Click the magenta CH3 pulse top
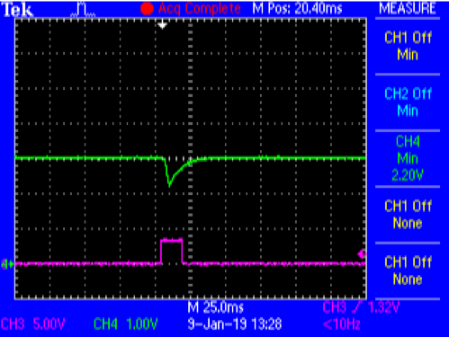The image size is (449, 337). 172,240
